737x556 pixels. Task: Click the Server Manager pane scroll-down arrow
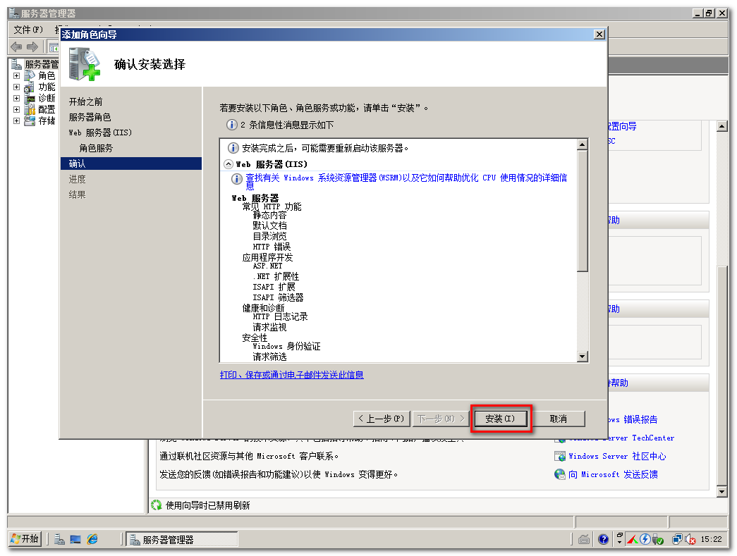point(722,492)
